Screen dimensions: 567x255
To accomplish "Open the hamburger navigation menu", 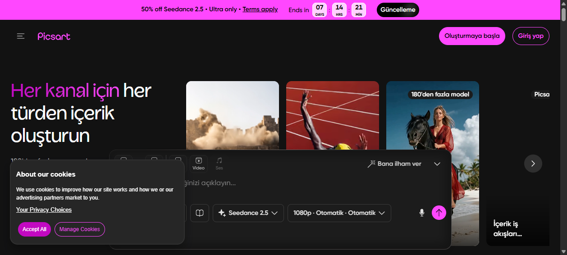I will (x=21, y=36).
